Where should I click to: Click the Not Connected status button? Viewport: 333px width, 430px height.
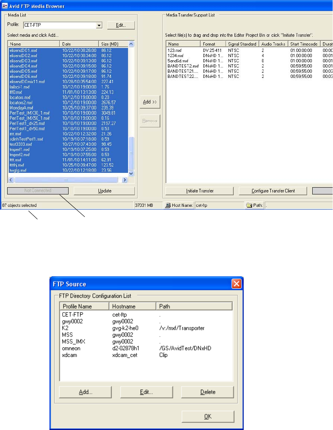(38, 190)
